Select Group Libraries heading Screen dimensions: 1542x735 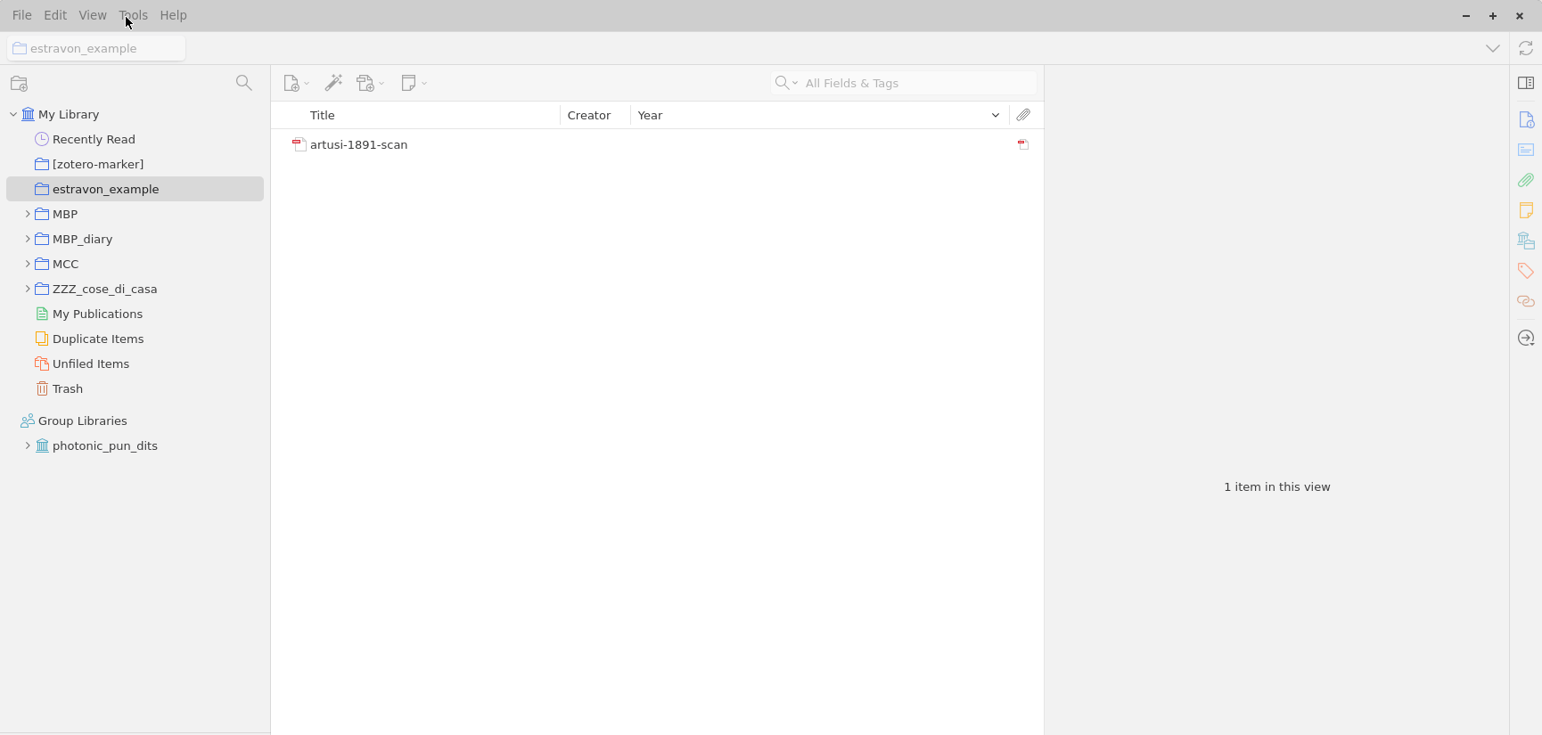click(82, 421)
